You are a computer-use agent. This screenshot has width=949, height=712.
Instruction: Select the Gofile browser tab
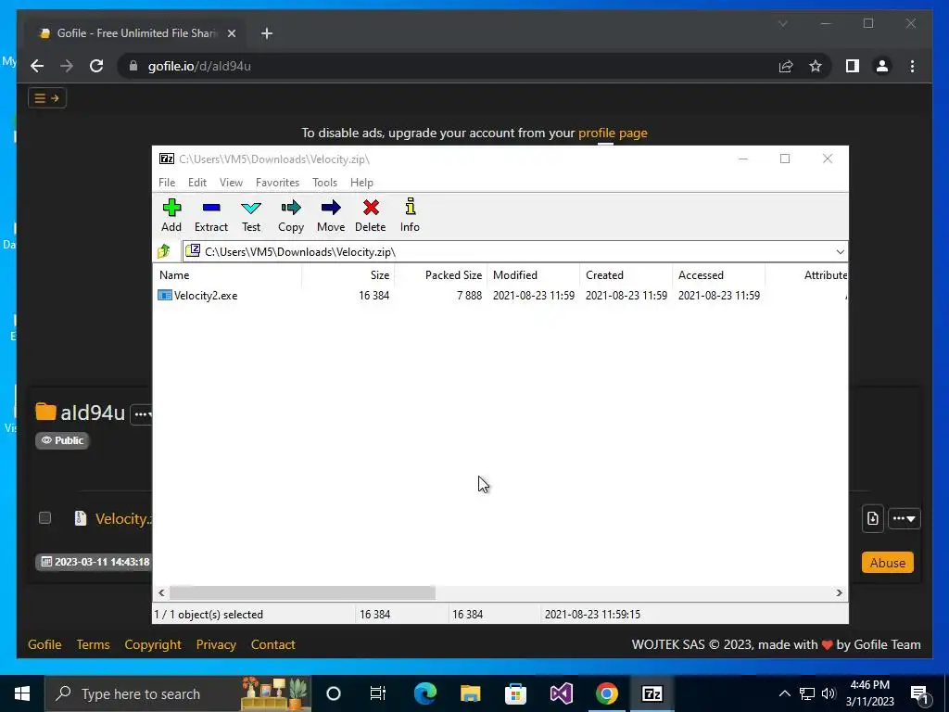click(x=136, y=33)
